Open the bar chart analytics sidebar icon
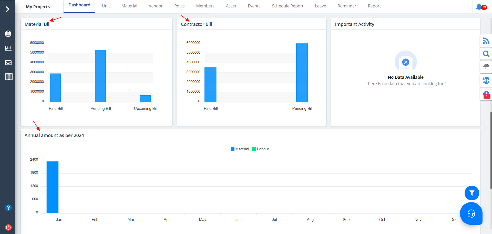The height and width of the screenshot is (234, 492). click(x=8, y=48)
